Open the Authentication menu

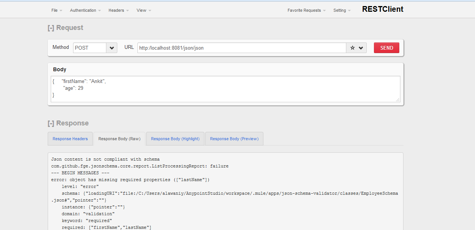[x=85, y=10]
